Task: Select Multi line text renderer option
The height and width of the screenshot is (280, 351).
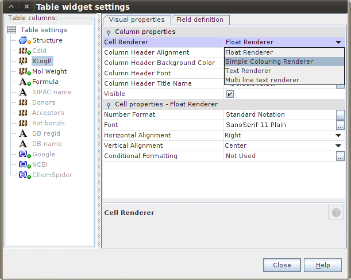Action: pyautogui.click(x=262, y=80)
